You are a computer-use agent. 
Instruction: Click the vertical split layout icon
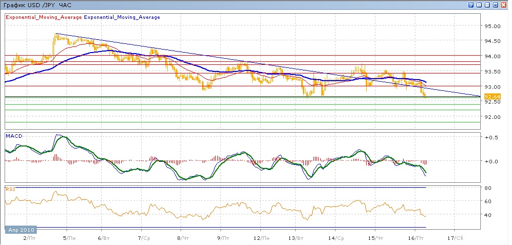click(x=479, y=5)
